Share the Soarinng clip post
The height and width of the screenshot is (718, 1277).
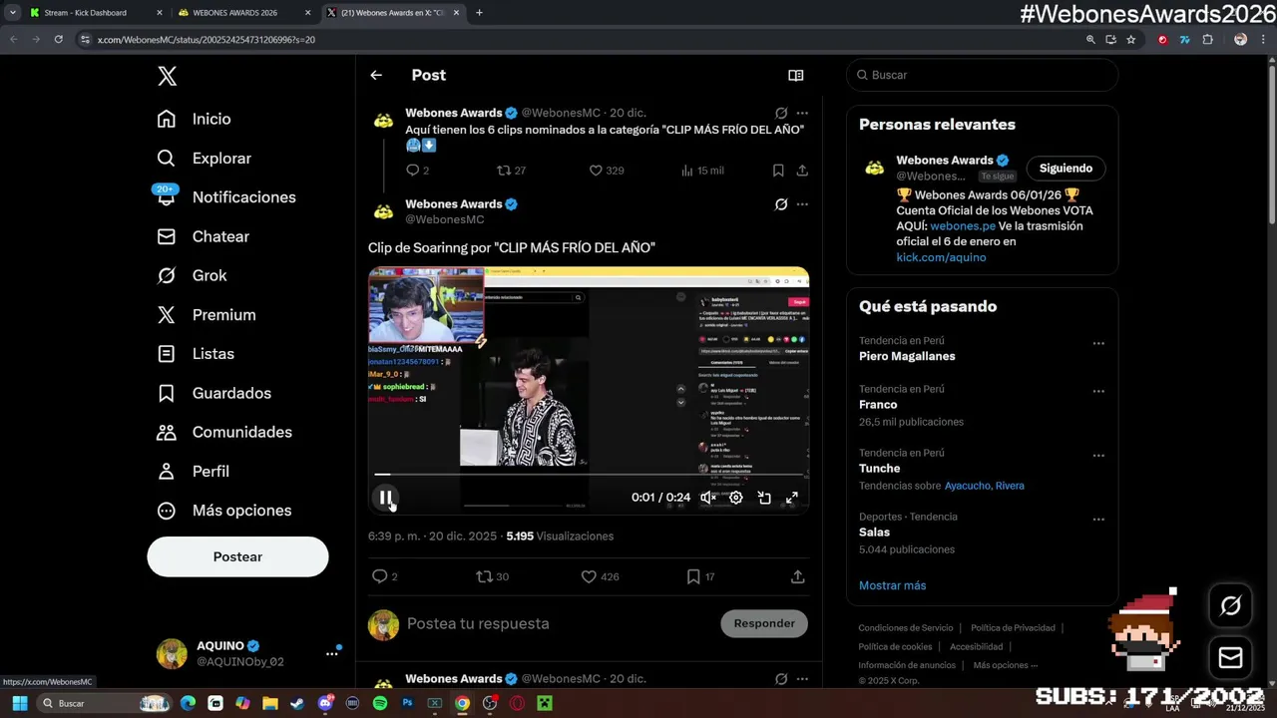pos(797,576)
